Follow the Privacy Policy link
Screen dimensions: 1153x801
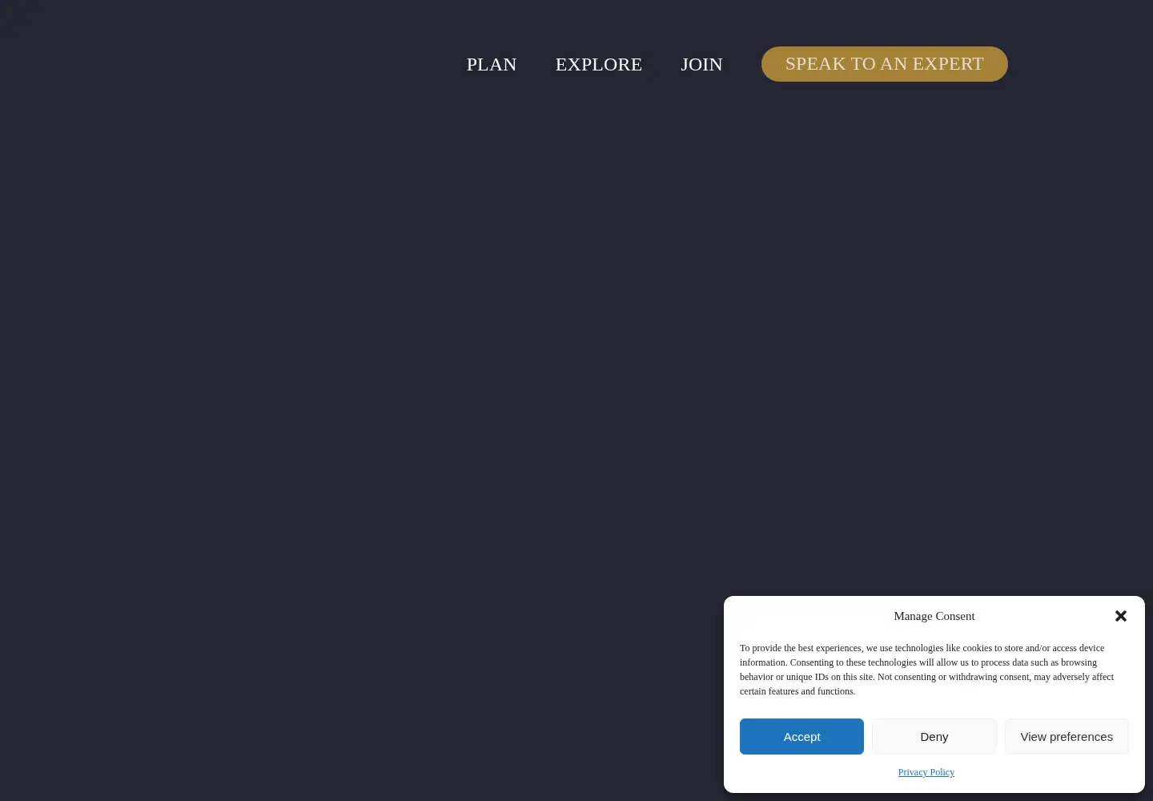click(926, 772)
